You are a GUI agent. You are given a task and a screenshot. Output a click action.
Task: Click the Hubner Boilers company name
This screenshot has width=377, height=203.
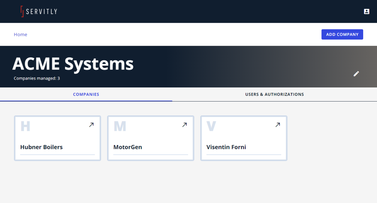coord(41,147)
